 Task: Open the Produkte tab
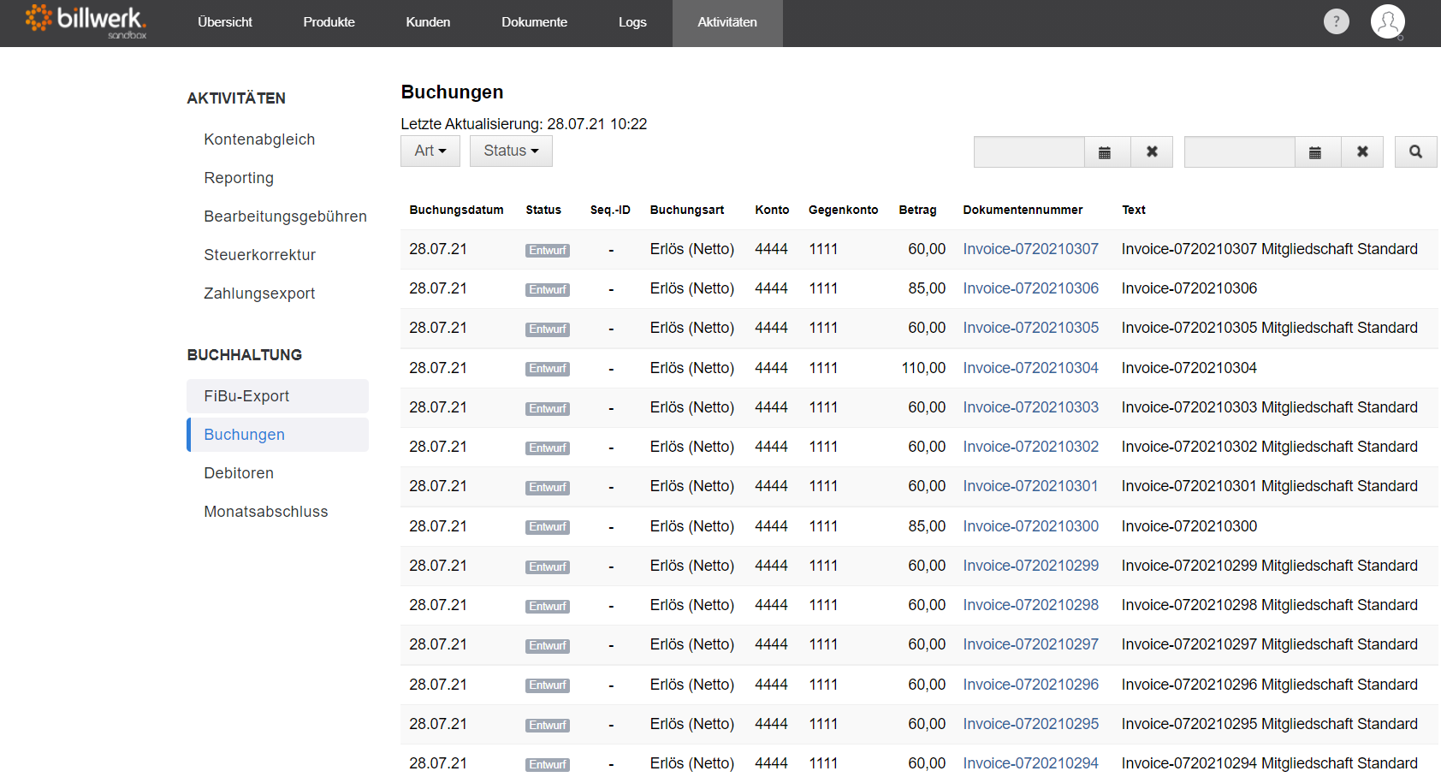(x=329, y=22)
